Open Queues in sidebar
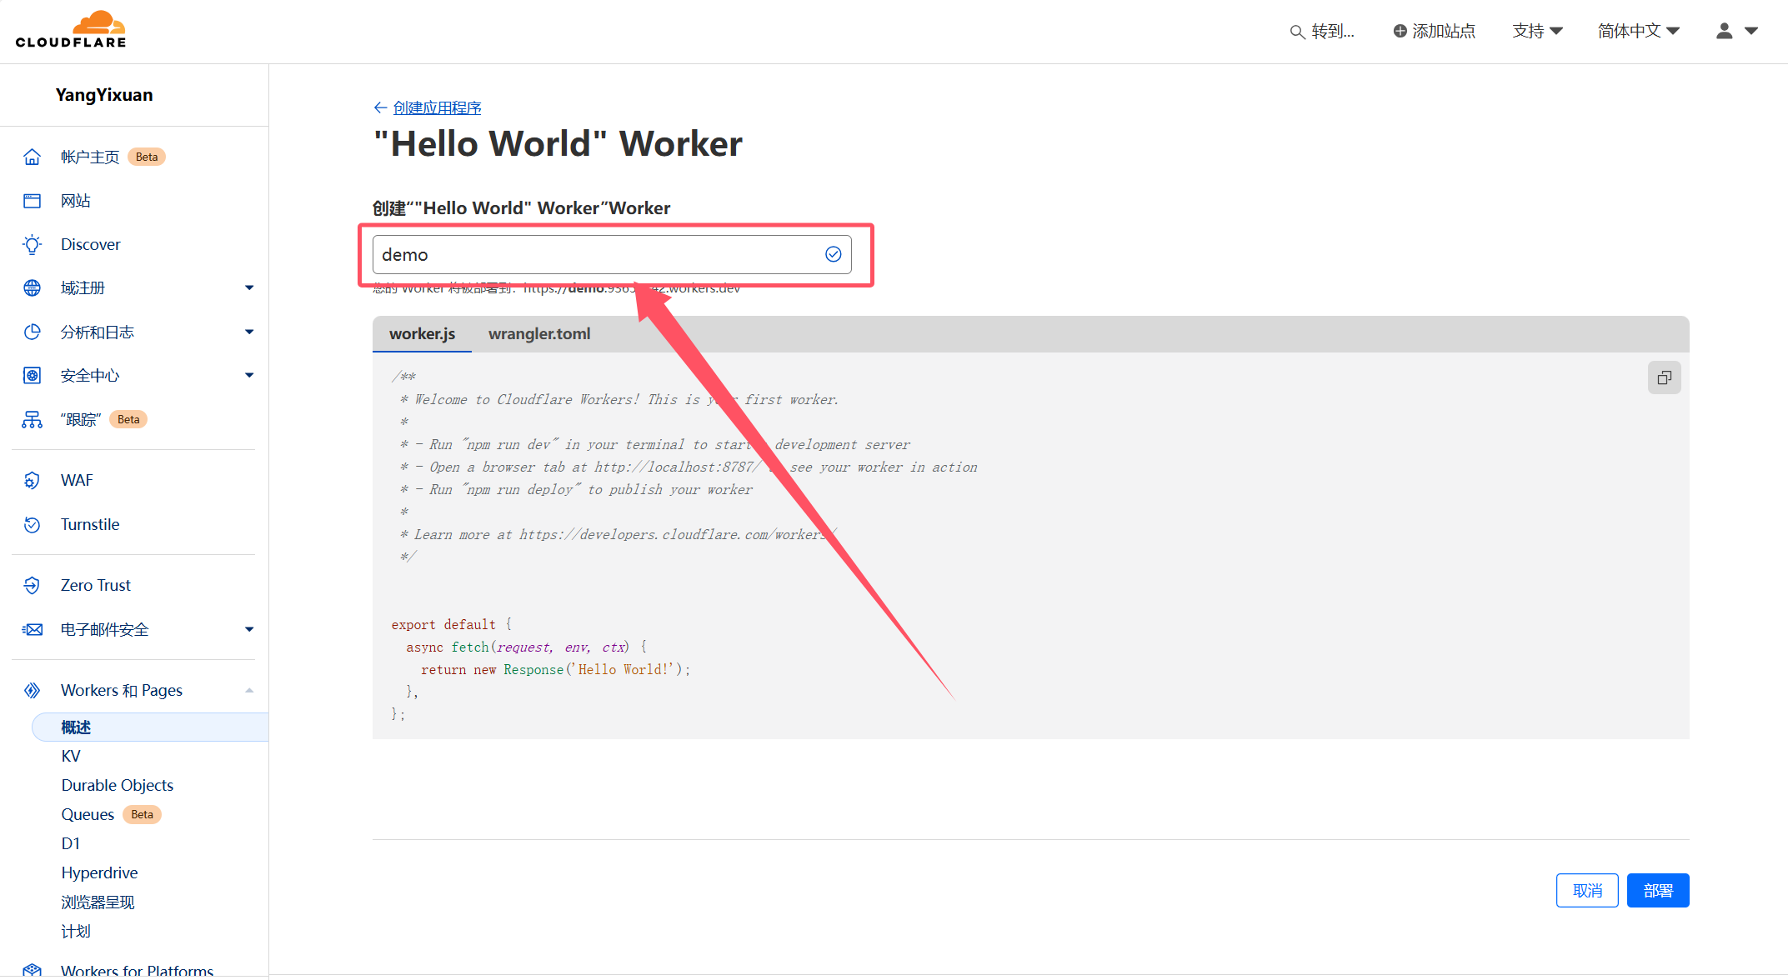The height and width of the screenshot is (980, 1788). point(88,814)
